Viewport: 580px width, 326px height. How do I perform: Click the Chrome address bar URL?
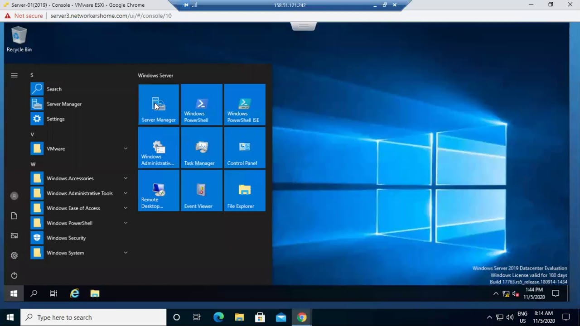click(x=111, y=16)
